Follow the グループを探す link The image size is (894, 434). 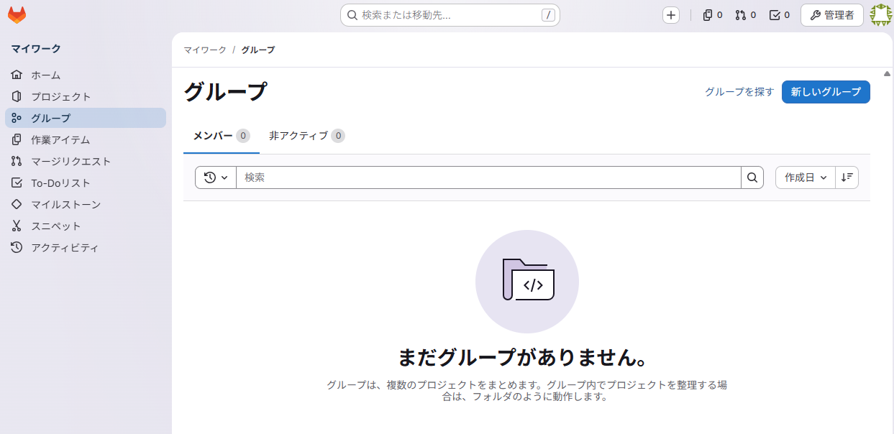(739, 92)
